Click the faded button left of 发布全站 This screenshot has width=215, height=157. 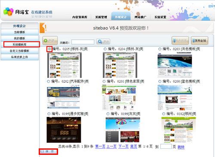click(180, 40)
